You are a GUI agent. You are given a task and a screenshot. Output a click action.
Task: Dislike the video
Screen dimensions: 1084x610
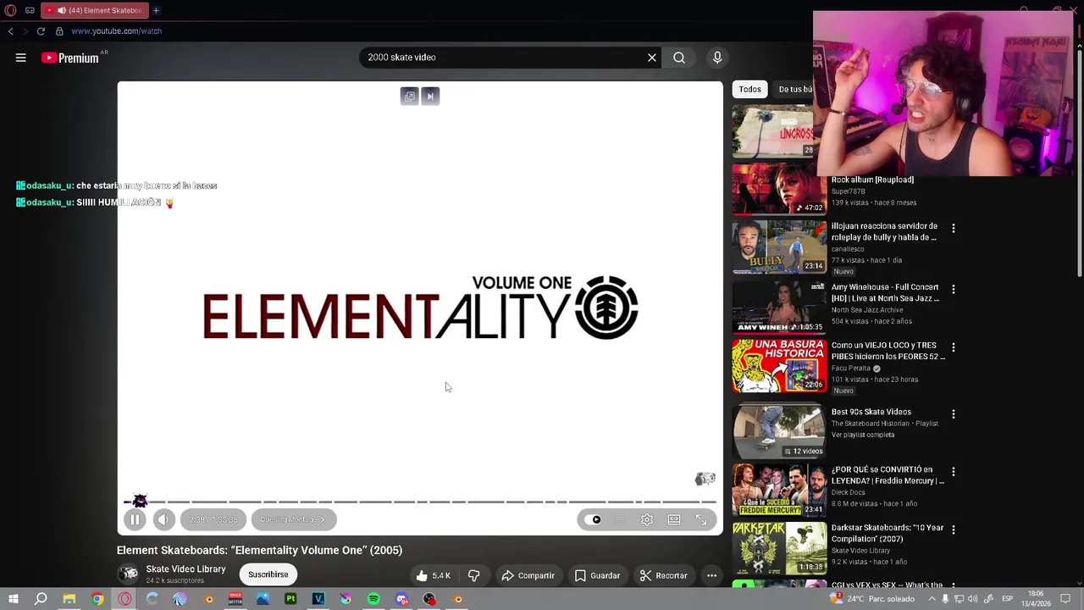coord(474,575)
